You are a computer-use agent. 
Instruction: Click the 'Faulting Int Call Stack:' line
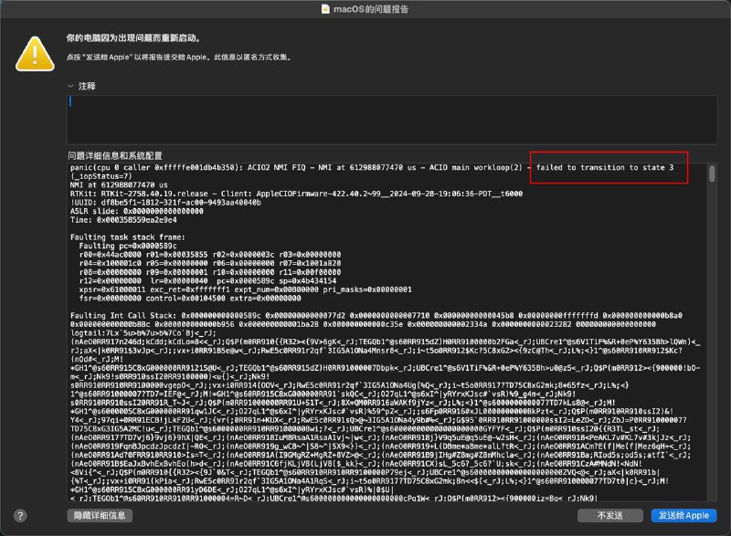click(x=376, y=316)
